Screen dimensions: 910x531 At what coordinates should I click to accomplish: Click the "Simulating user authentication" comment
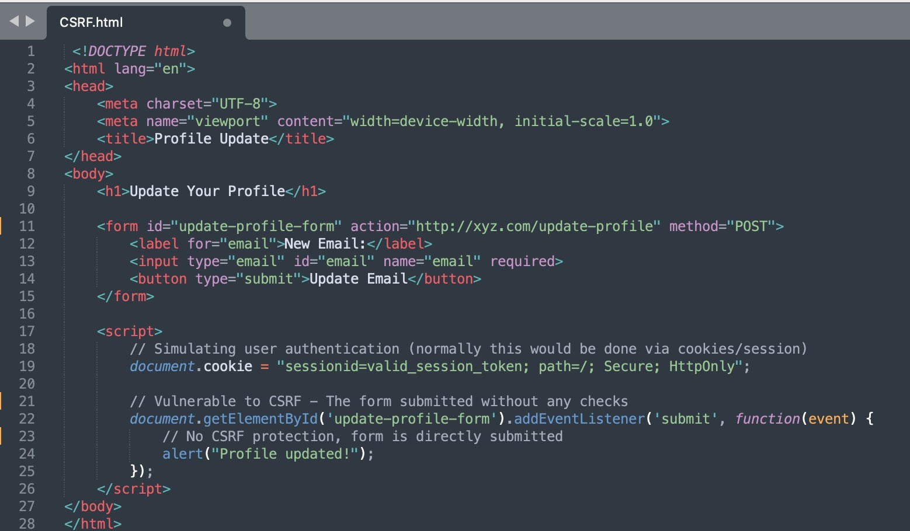(468, 349)
